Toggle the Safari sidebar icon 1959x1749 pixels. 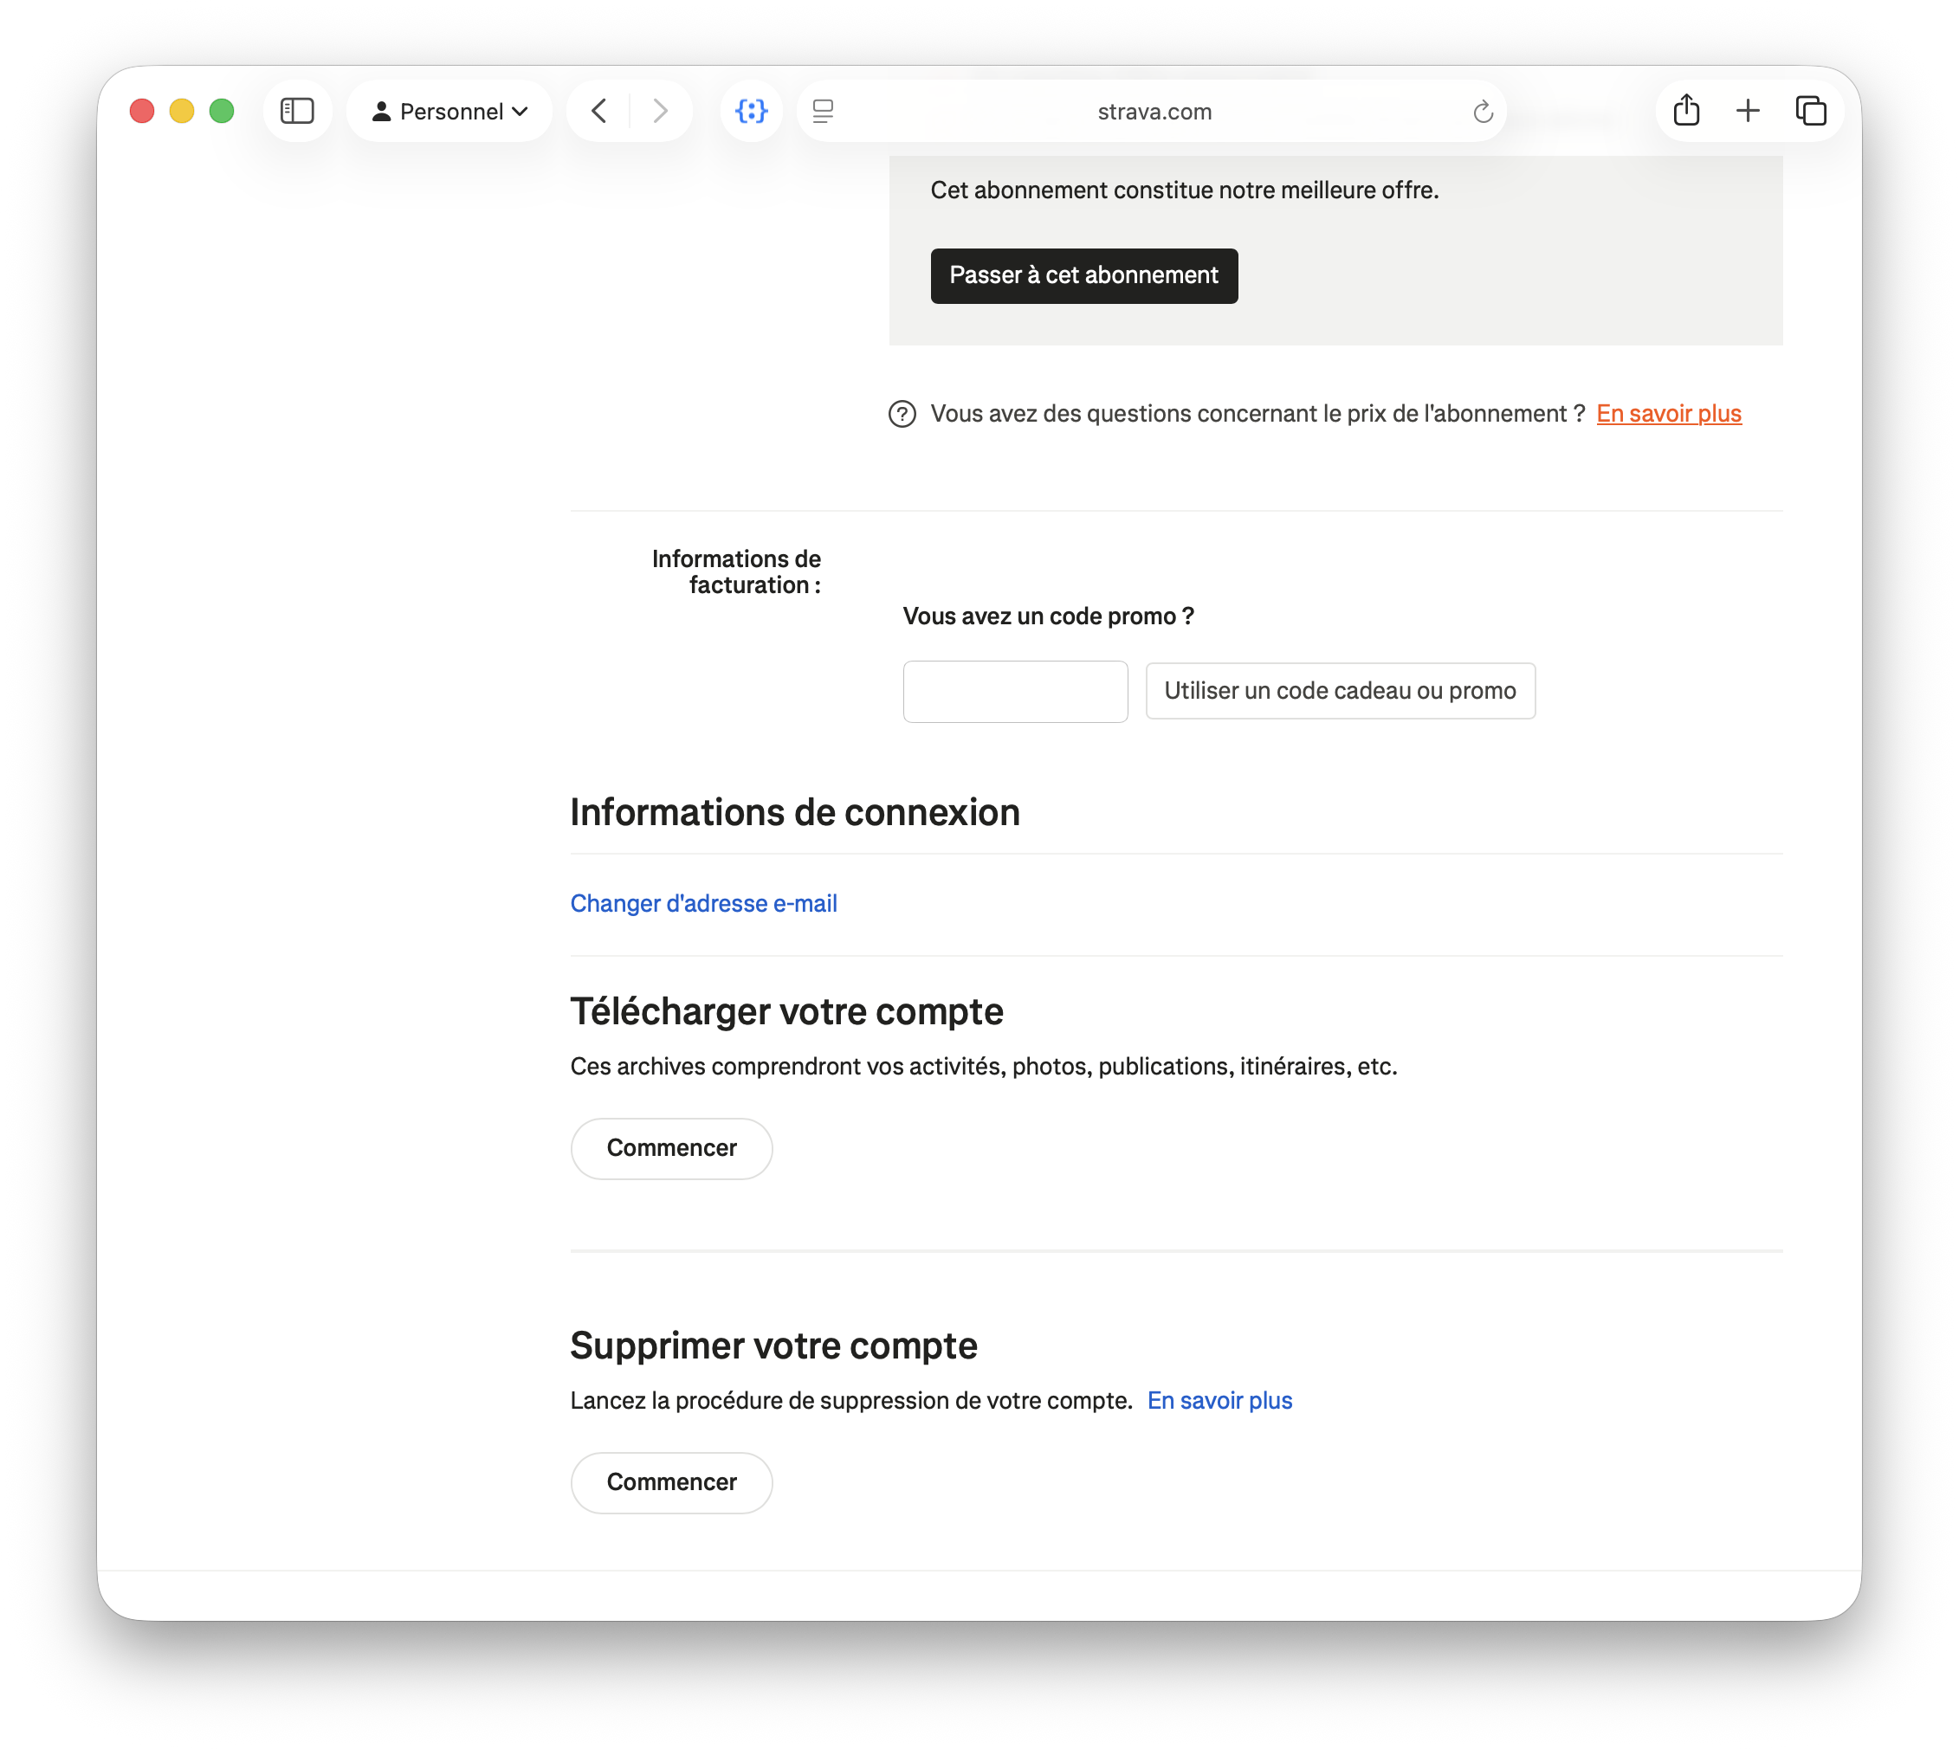(297, 112)
